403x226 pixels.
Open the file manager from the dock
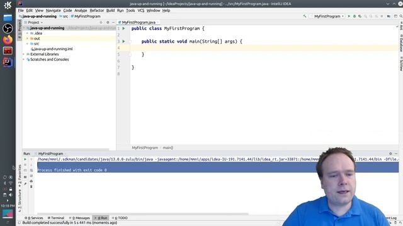pyautogui.click(x=8, y=18)
